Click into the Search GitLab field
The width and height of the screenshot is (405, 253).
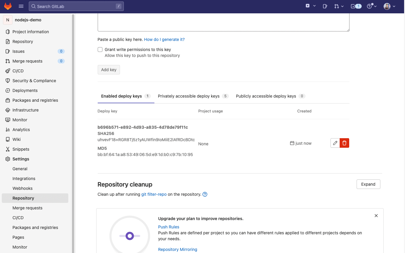tap(76, 6)
